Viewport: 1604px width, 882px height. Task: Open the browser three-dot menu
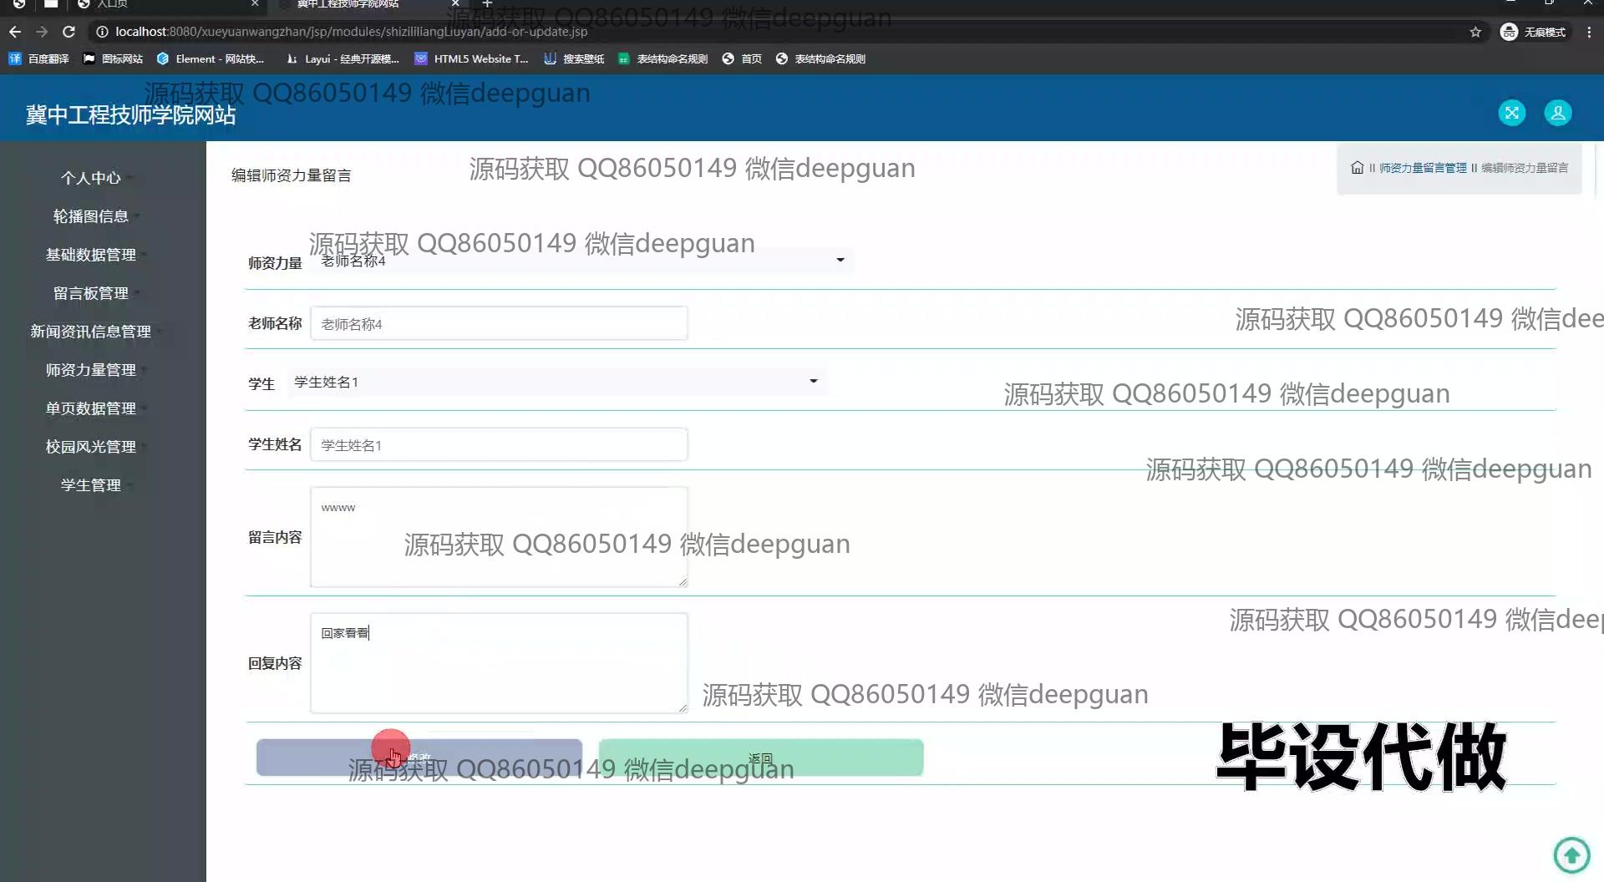coord(1589,32)
